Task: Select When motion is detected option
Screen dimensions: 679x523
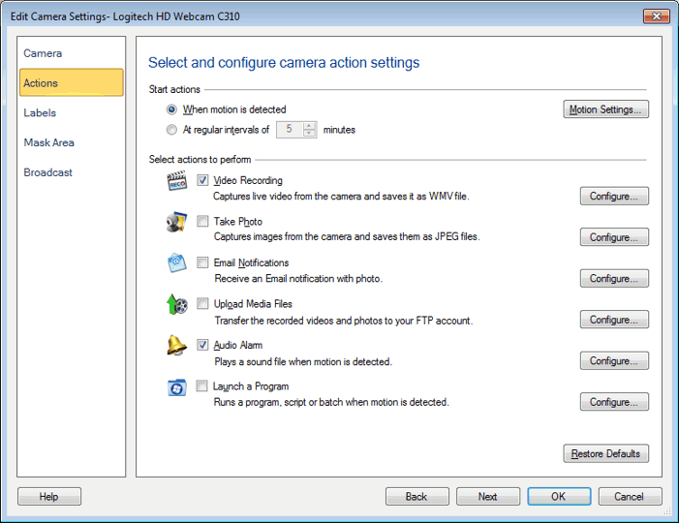Action: point(171,109)
